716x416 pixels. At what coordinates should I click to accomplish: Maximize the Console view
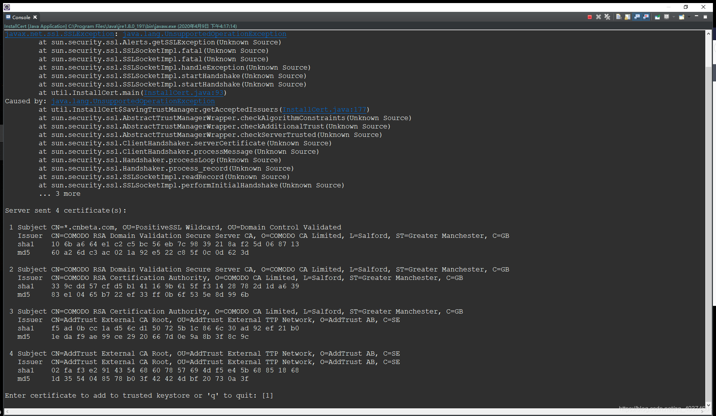[x=705, y=17]
